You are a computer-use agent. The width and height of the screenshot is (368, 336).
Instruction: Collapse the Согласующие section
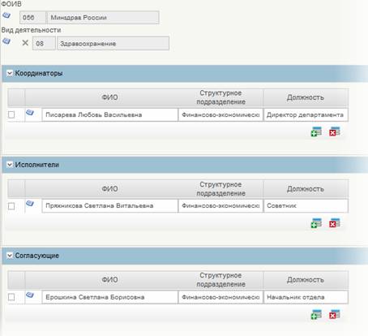[x=10, y=256]
